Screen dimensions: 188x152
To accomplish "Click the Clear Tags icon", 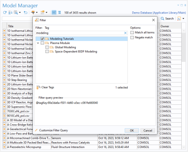I will (x=38, y=87).
